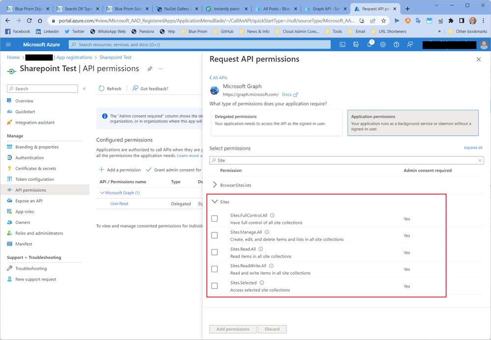
Task: Focus the Site permission search box
Action: pos(347,160)
